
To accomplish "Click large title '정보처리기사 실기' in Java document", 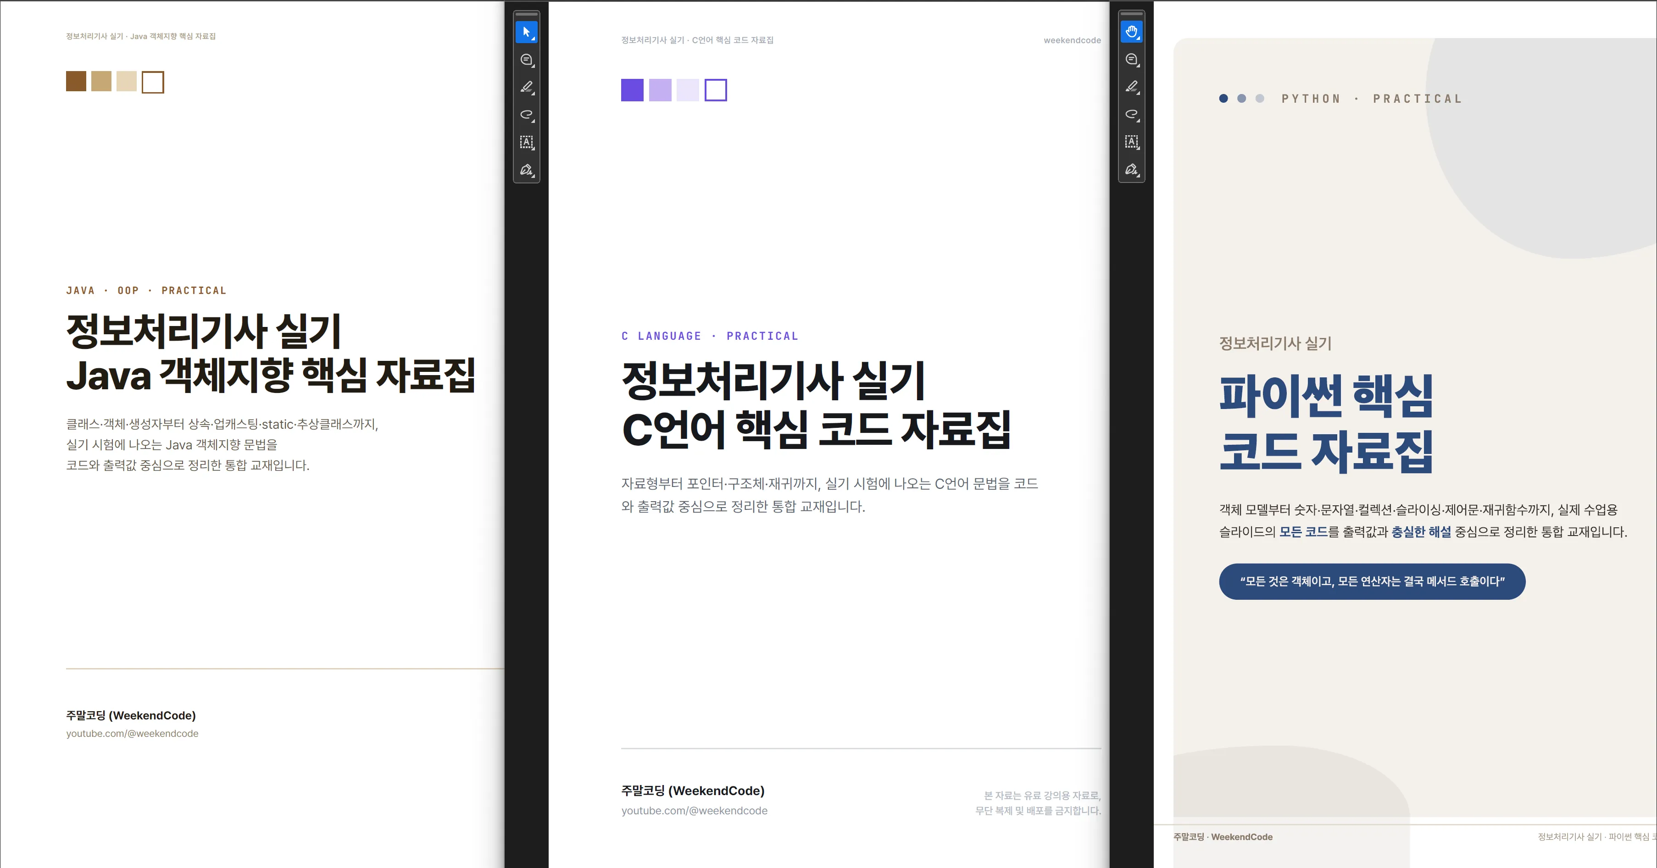I will pyautogui.click(x=203, y=332).
